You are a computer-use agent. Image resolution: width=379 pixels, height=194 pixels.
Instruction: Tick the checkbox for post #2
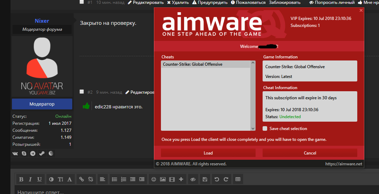click(82, 92)
